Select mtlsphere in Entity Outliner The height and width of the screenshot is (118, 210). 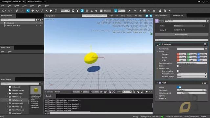tap(10, 23)
